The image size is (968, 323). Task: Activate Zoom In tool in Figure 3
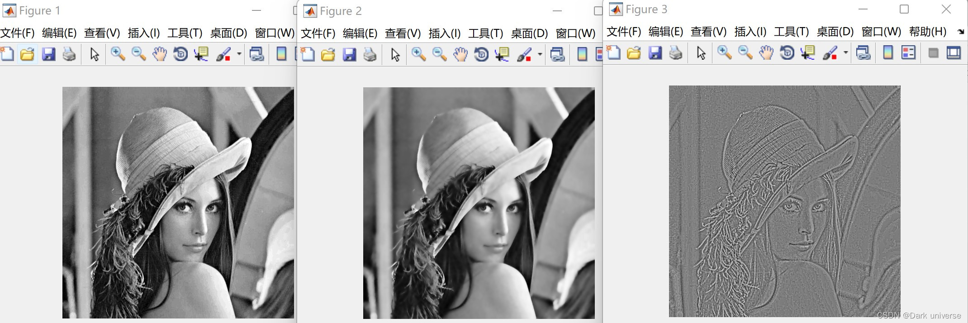click(x=724, y=53)
